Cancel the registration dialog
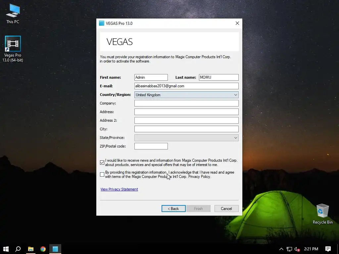 [226, 209]
